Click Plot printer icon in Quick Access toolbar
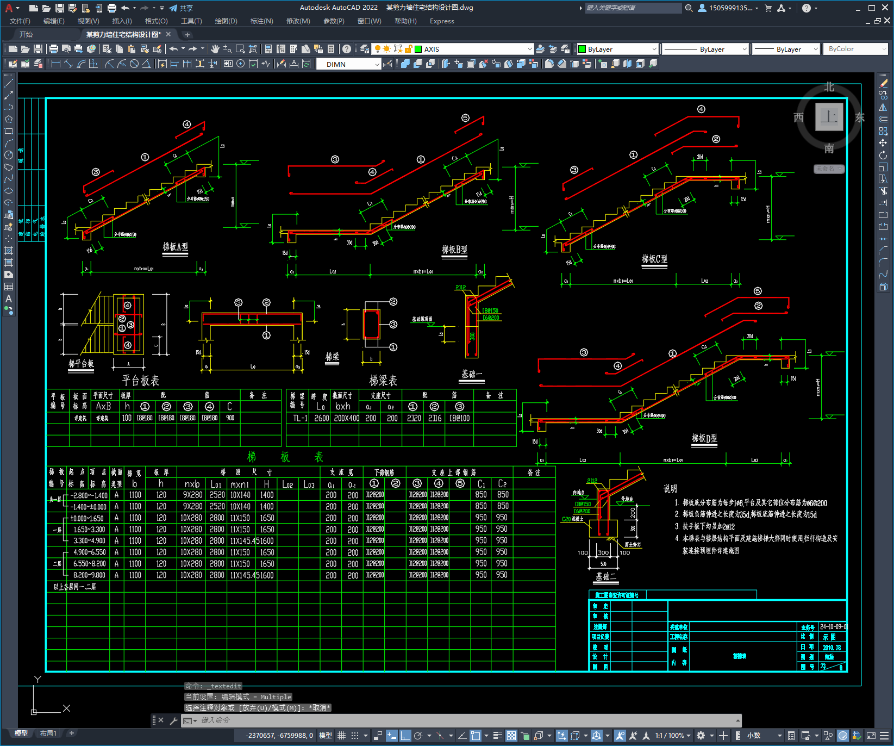Viewport: 894px width, 746px height. click(x=111, y=8)
